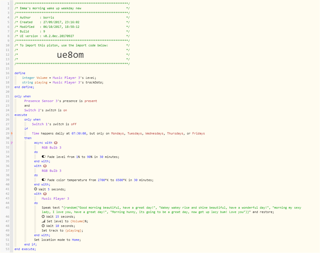Click the time value '07:30:00'
322x255 pixels.
(x=79, y=134)
